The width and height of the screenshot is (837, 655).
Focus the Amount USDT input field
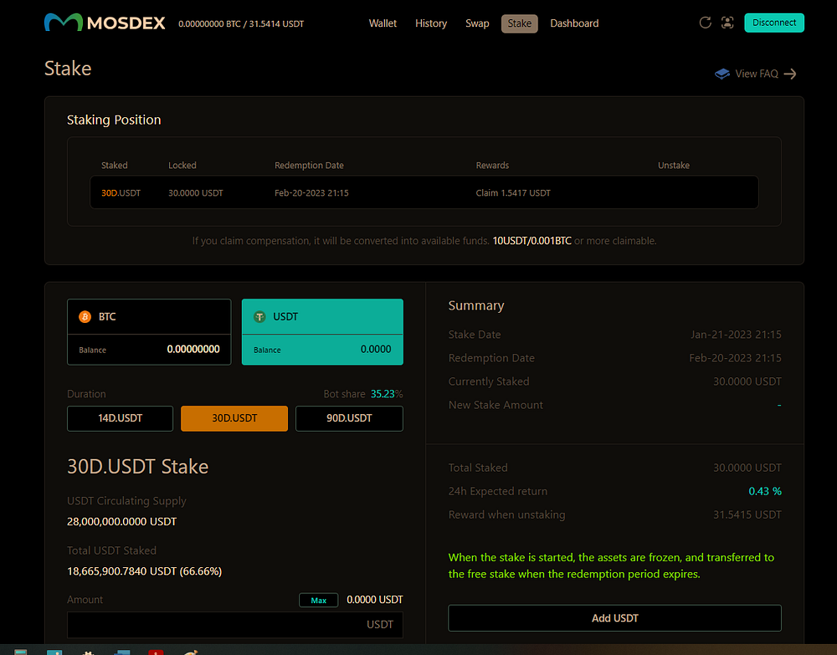point(235,625)
